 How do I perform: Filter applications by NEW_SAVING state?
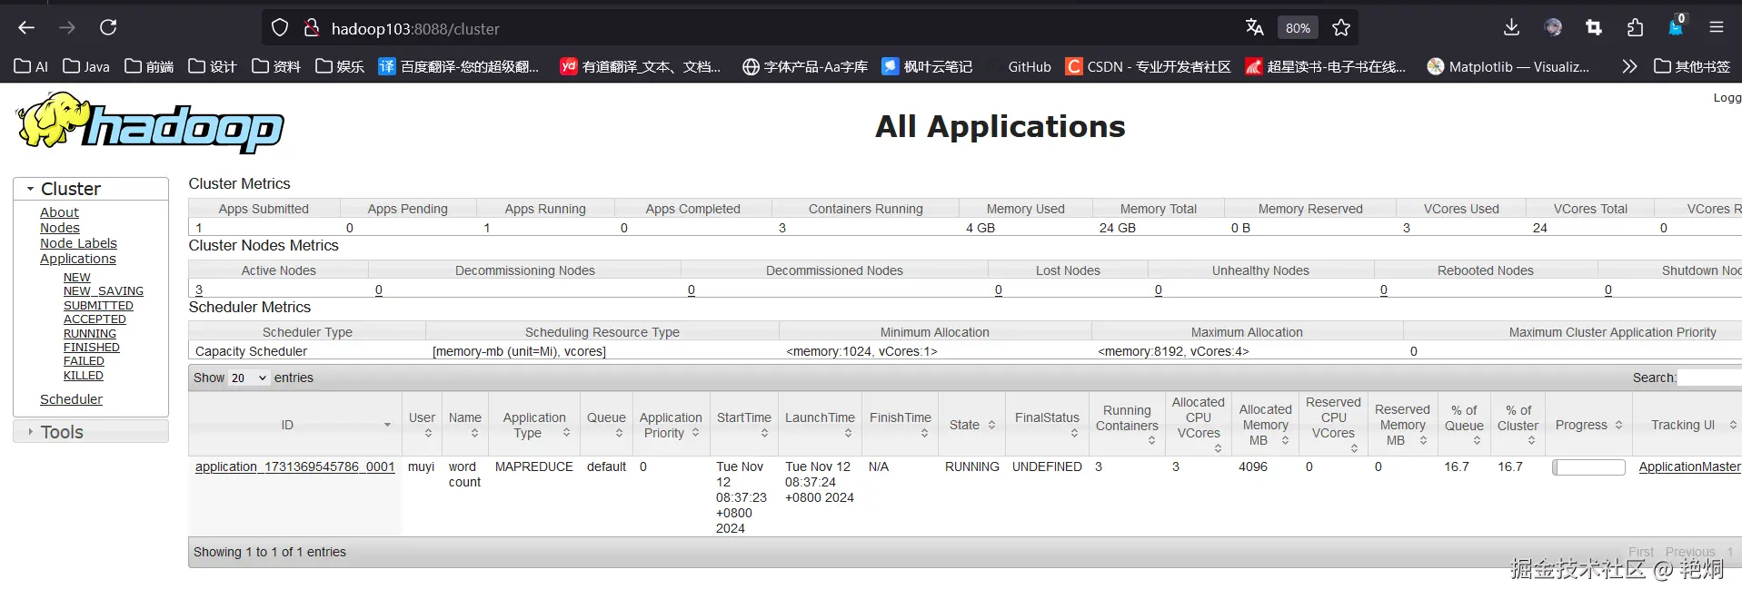tap(104, 291)
